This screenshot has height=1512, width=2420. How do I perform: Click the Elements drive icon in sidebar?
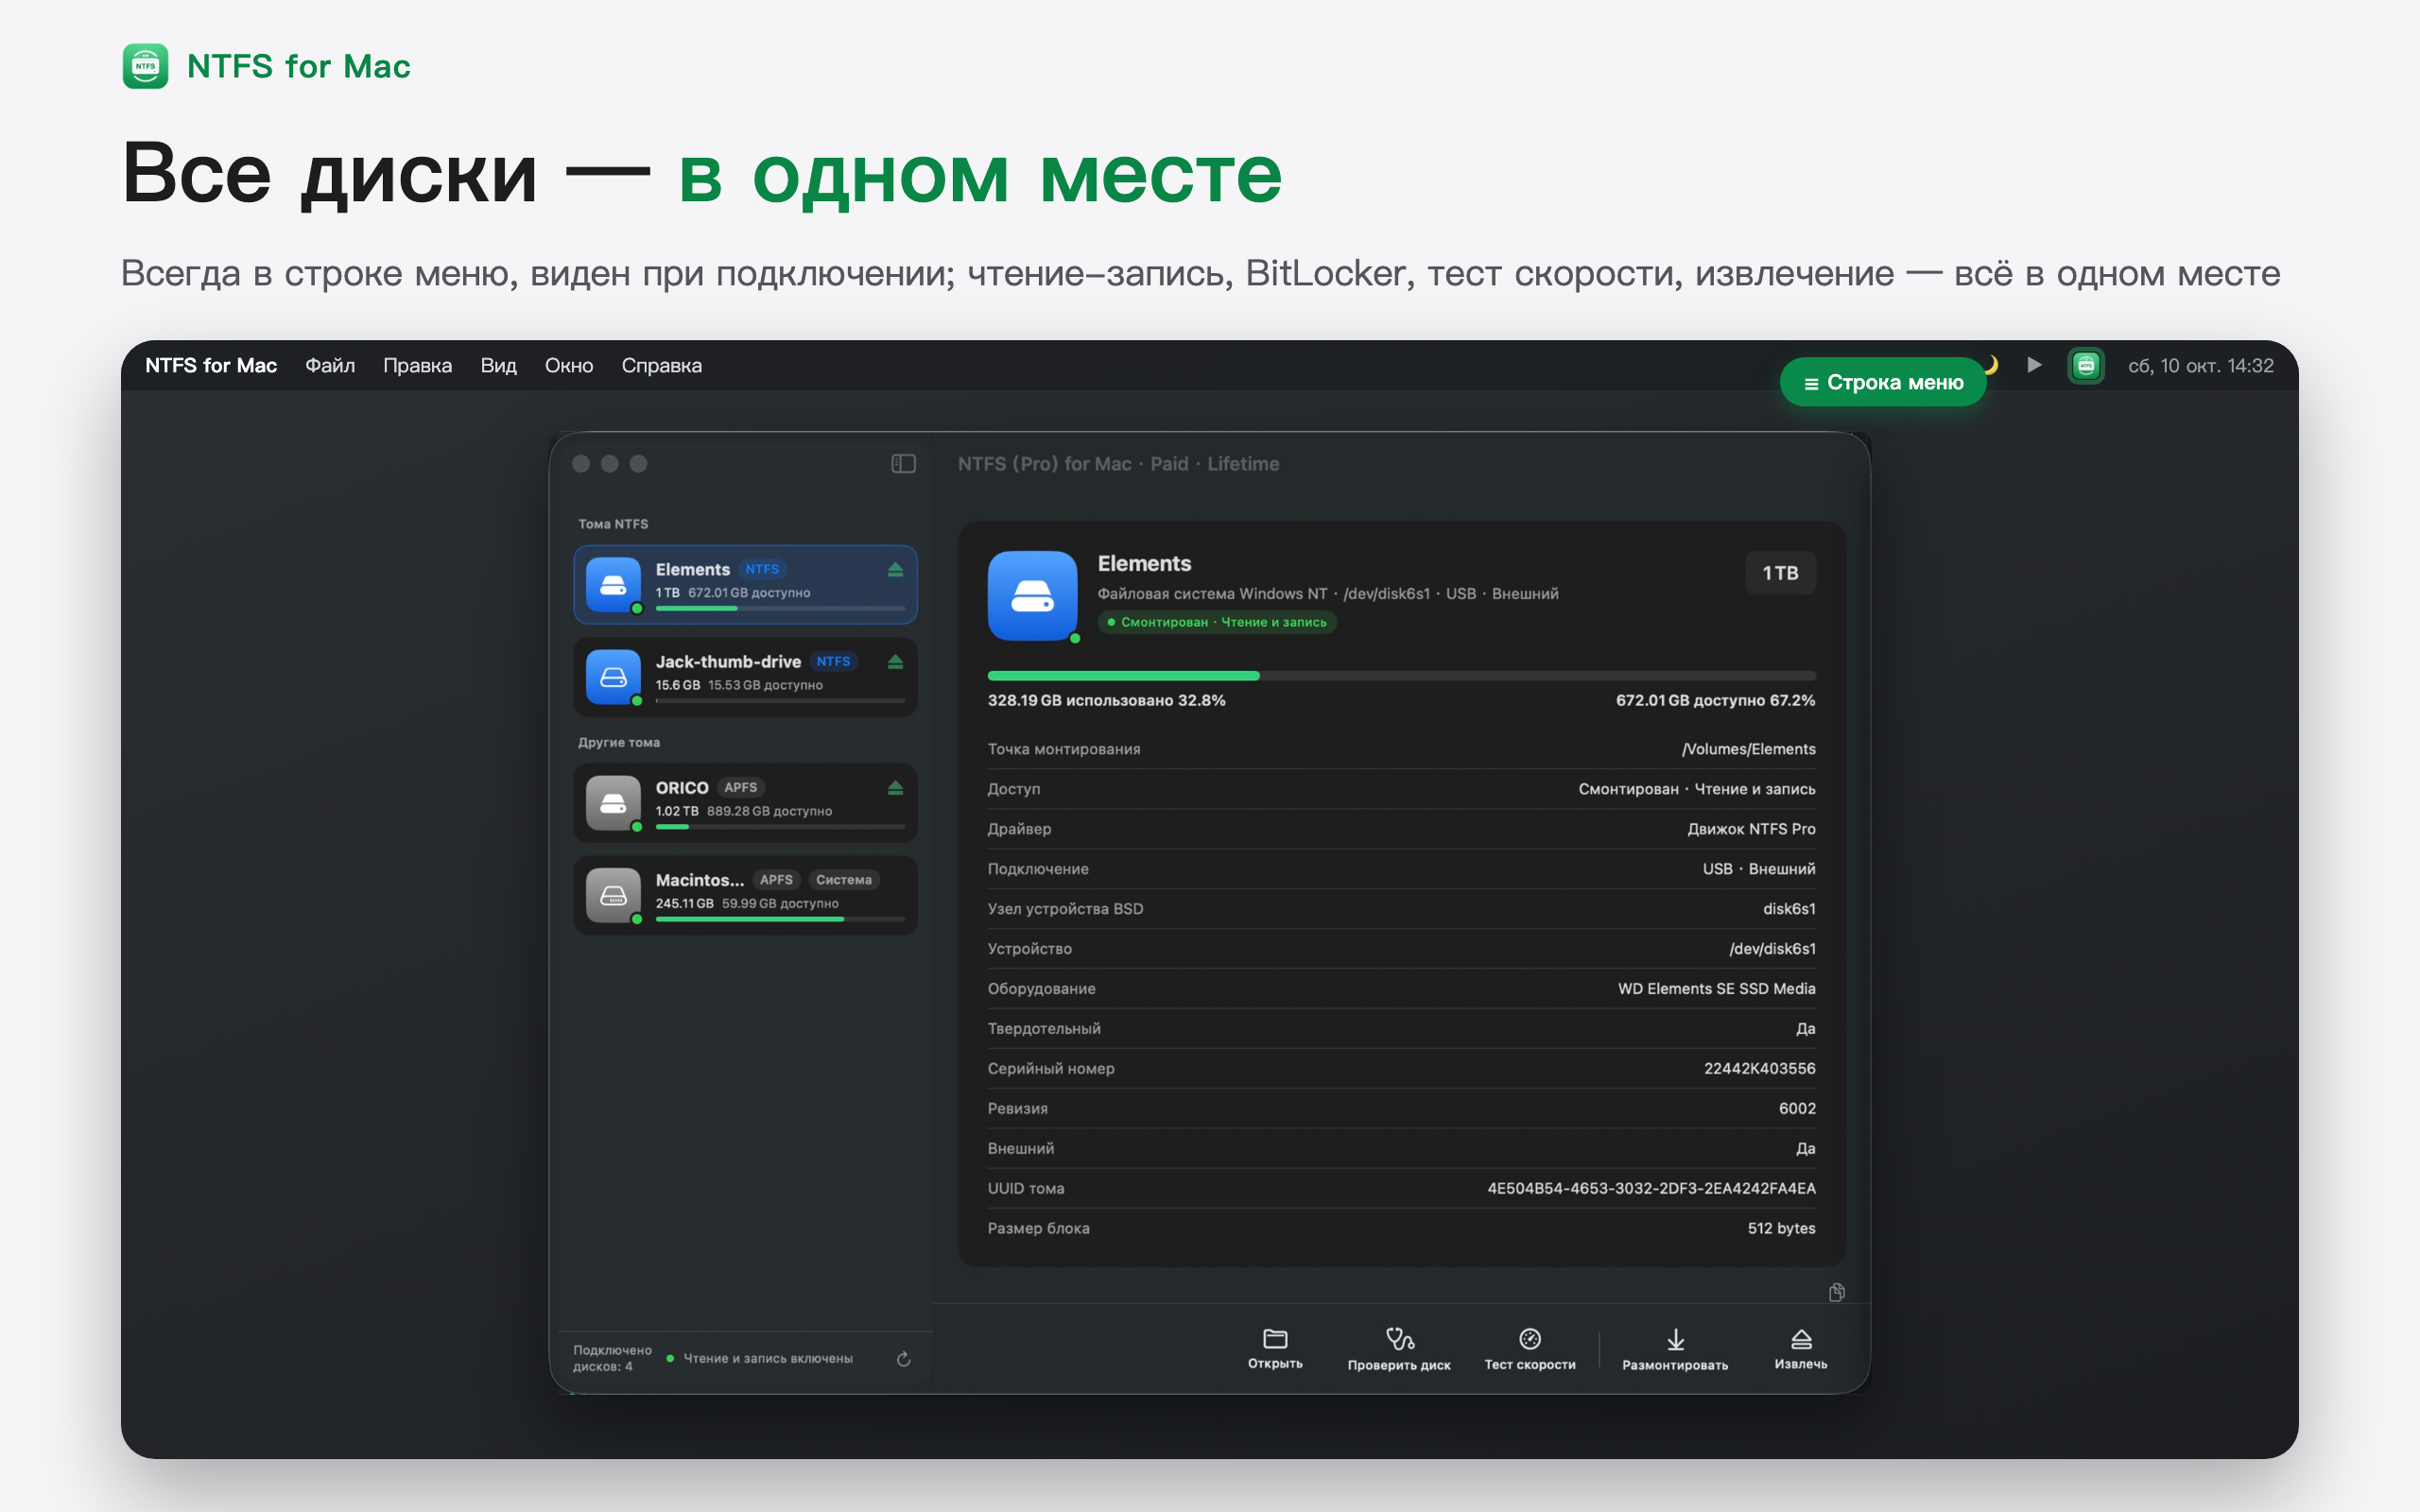click(613, 584)
